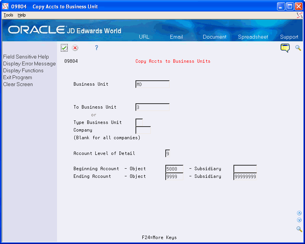Focus the To Business Unit field
Viewport: 305px width, 244px height.
point(152,107)
